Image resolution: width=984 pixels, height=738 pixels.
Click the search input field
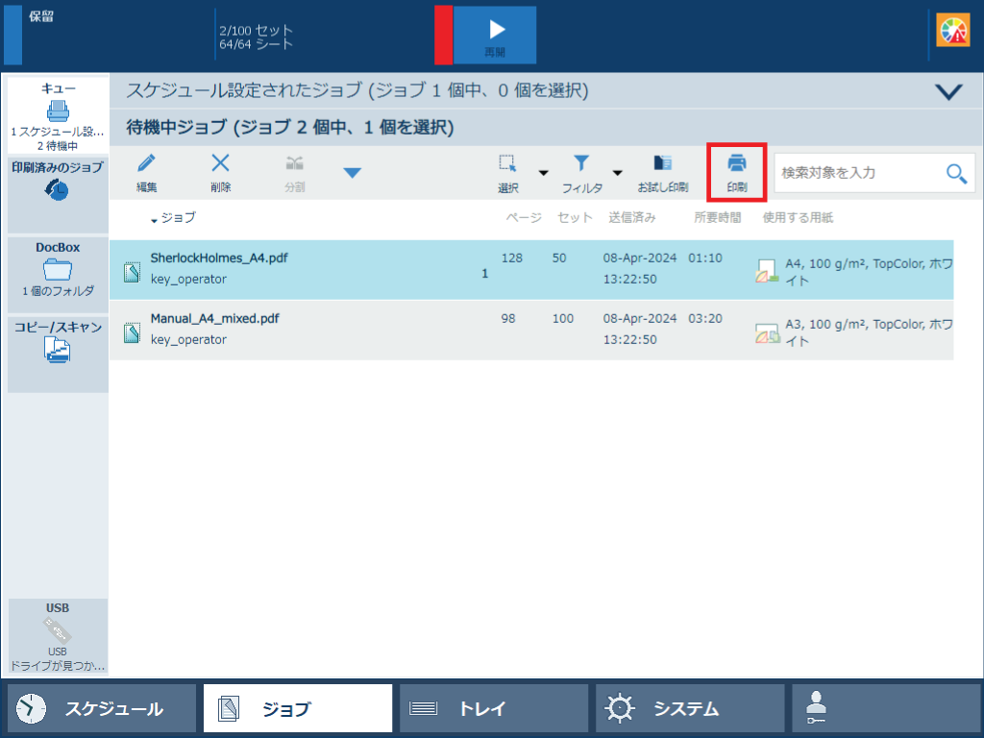click(855, 173)
